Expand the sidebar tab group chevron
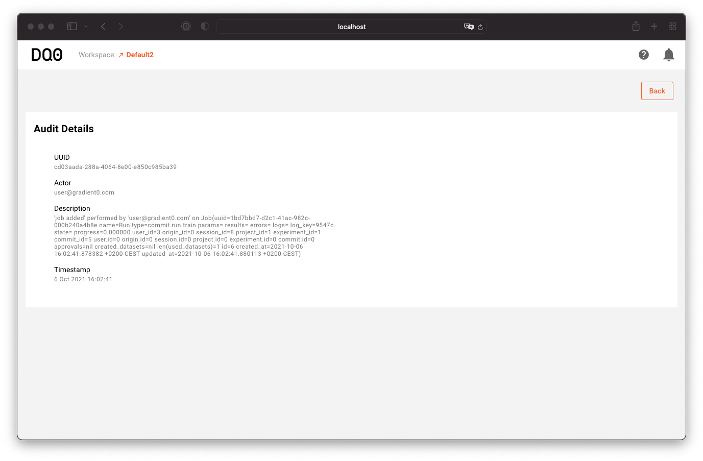This screenshot has height=461, width=703. point(86,27)
